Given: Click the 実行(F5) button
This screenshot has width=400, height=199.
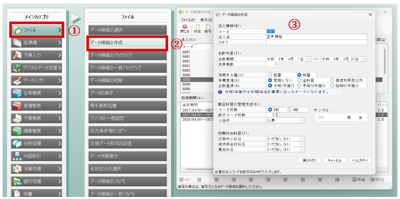Looking at the screenshot, I should pos(310,161).
